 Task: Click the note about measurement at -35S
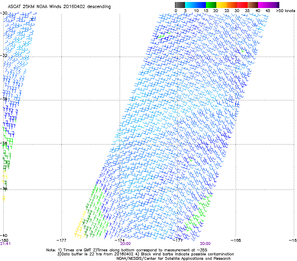click(x=150, y=250)
